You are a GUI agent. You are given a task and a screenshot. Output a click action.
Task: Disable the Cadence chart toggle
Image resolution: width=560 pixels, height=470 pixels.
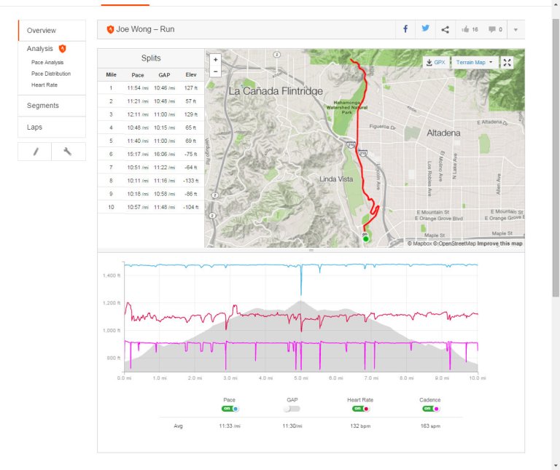pos(430,409)
